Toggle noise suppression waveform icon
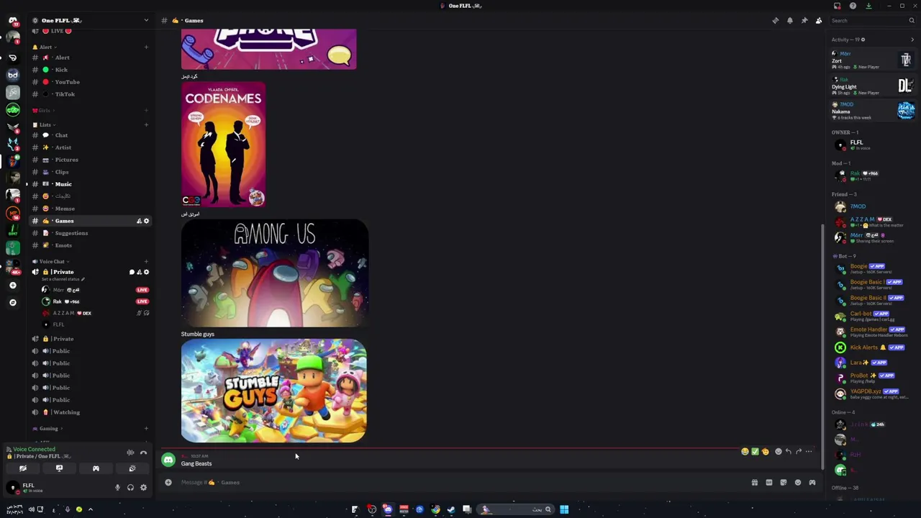The image size is (921, 518). 130,453
